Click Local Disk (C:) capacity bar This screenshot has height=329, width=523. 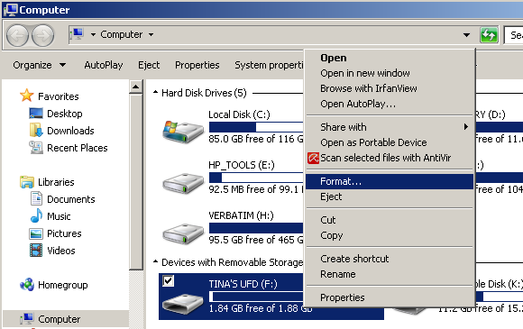tap(256, 127)
